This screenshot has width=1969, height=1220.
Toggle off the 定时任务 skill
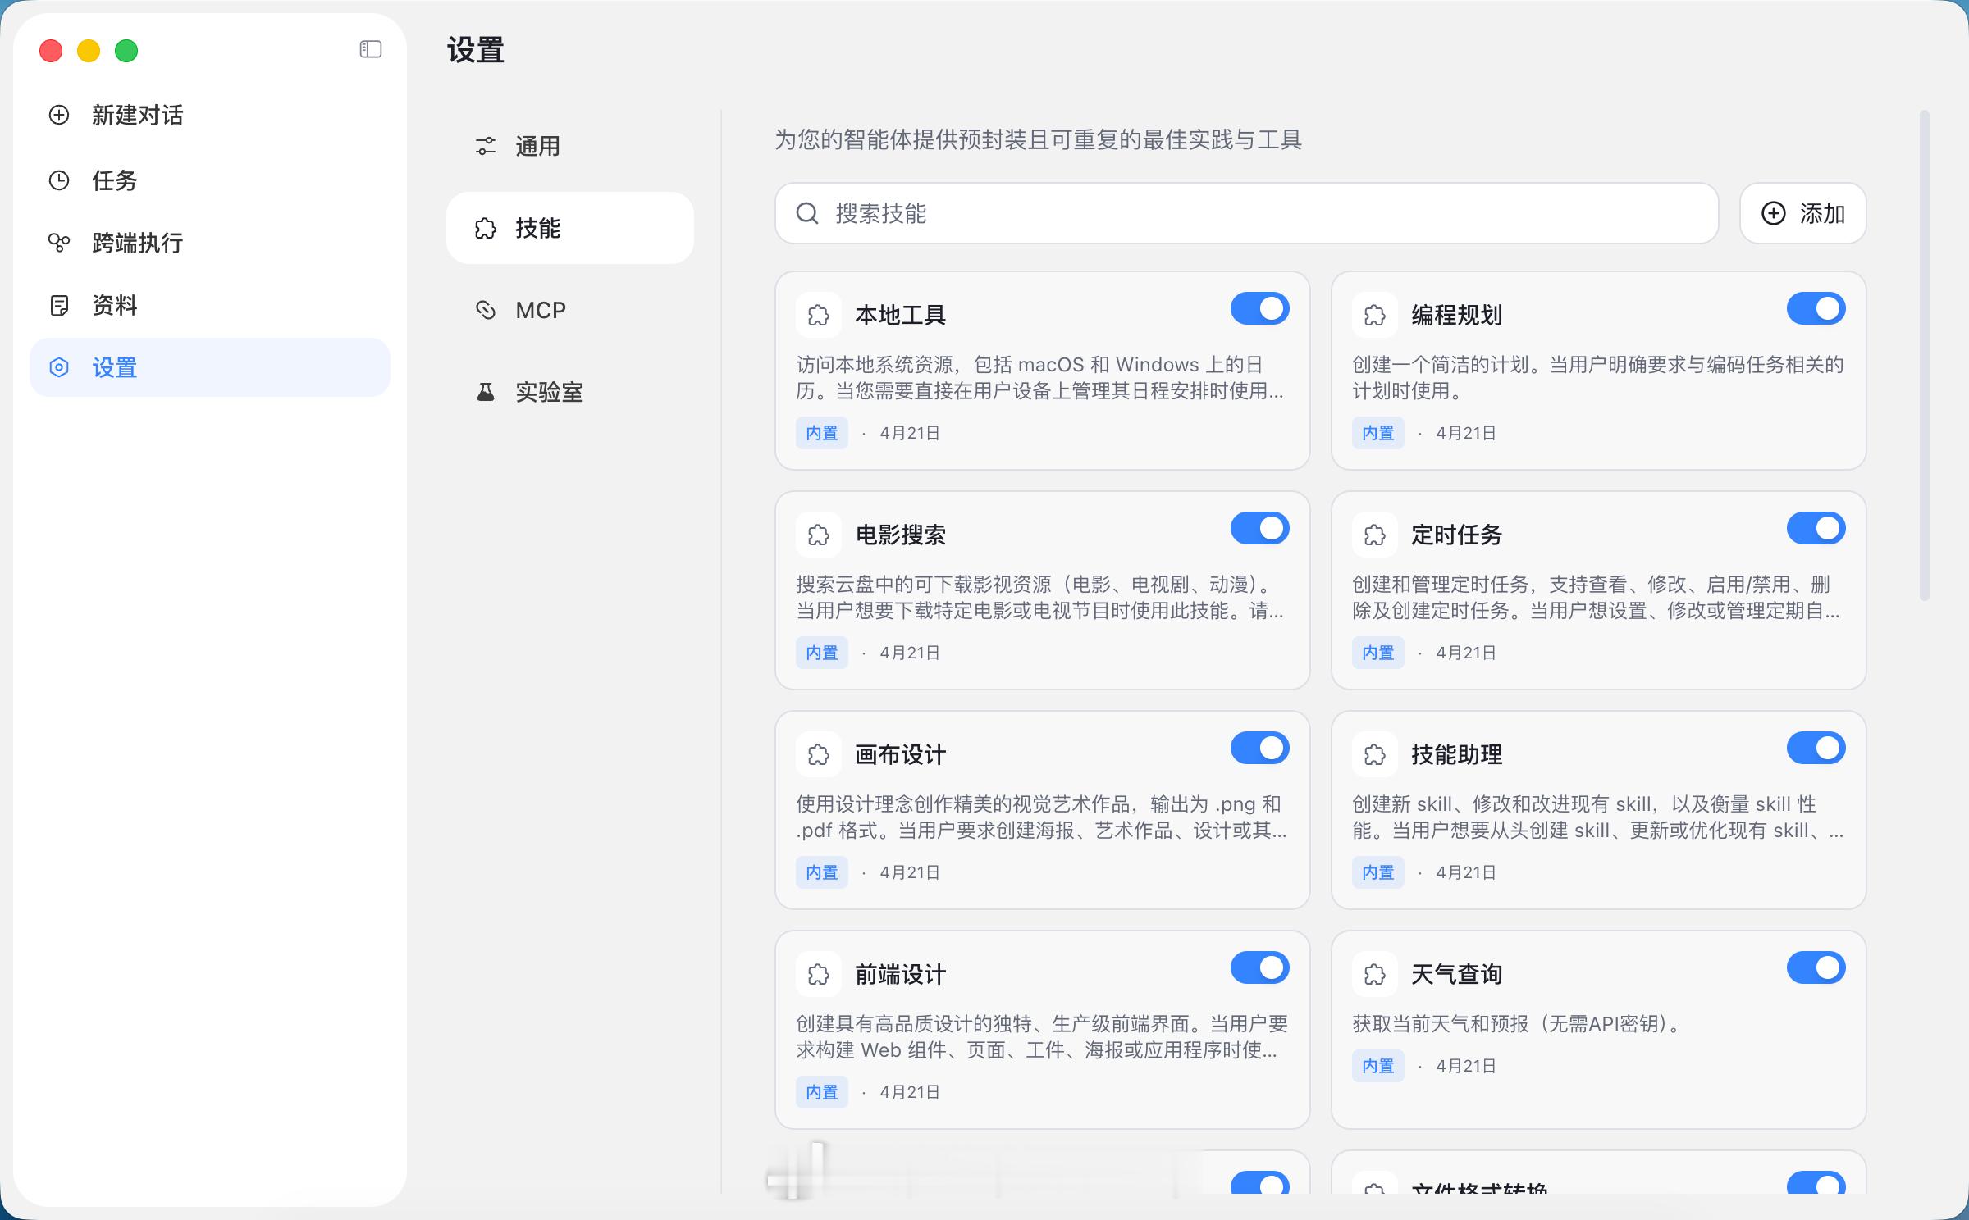[x=1816, y=528]
